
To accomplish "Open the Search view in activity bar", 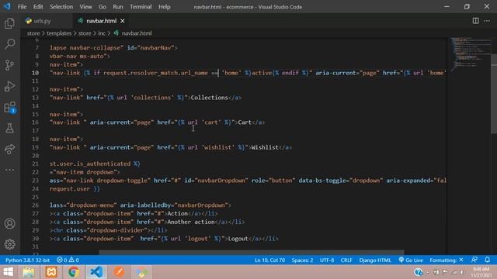I will click(x=9, y=43).
